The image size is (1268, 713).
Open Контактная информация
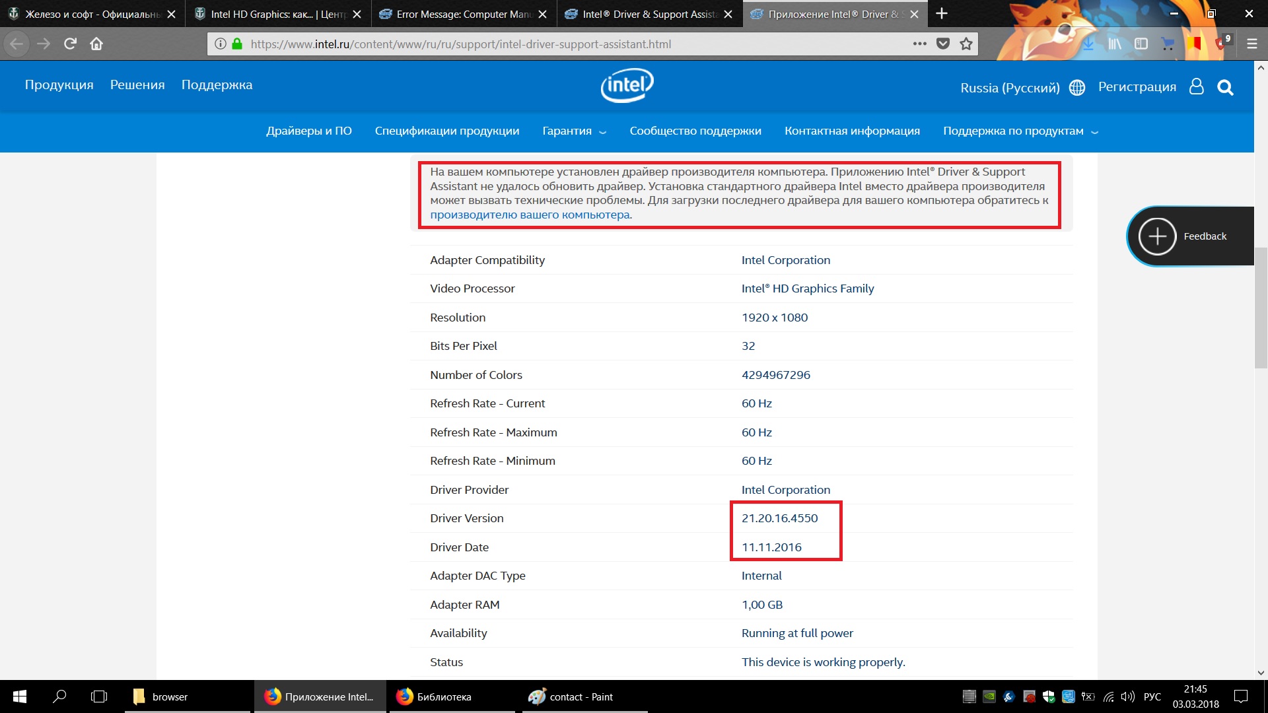pyautogui.click(x=852, y=131)
